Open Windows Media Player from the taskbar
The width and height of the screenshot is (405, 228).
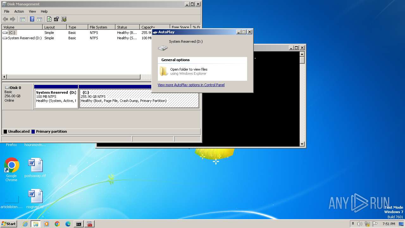(x=47, y=224)
